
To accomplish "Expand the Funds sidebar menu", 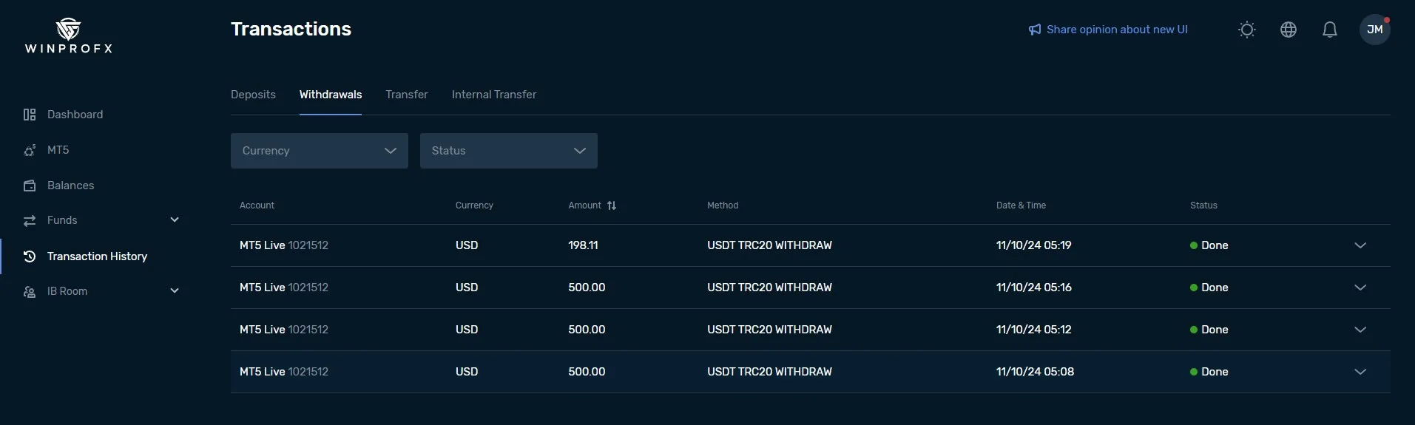I will 175,220.
